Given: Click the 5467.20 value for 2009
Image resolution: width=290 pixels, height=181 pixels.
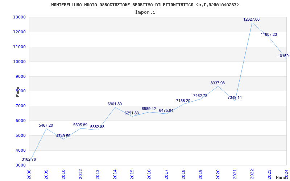Looking at the screenshot, I should (46, 125).
